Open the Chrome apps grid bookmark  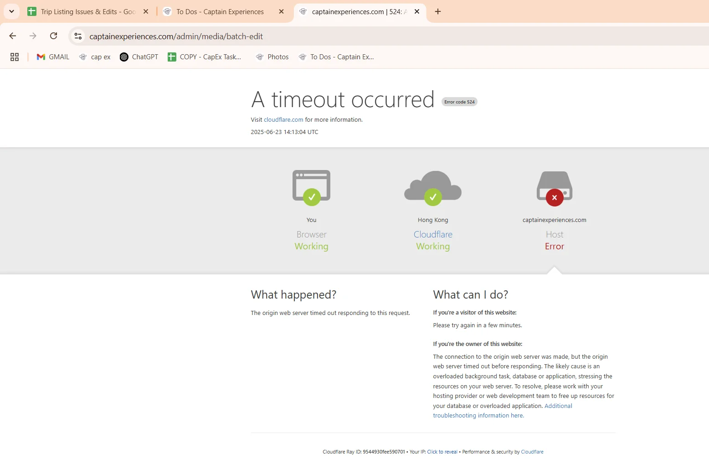(15, 57)
